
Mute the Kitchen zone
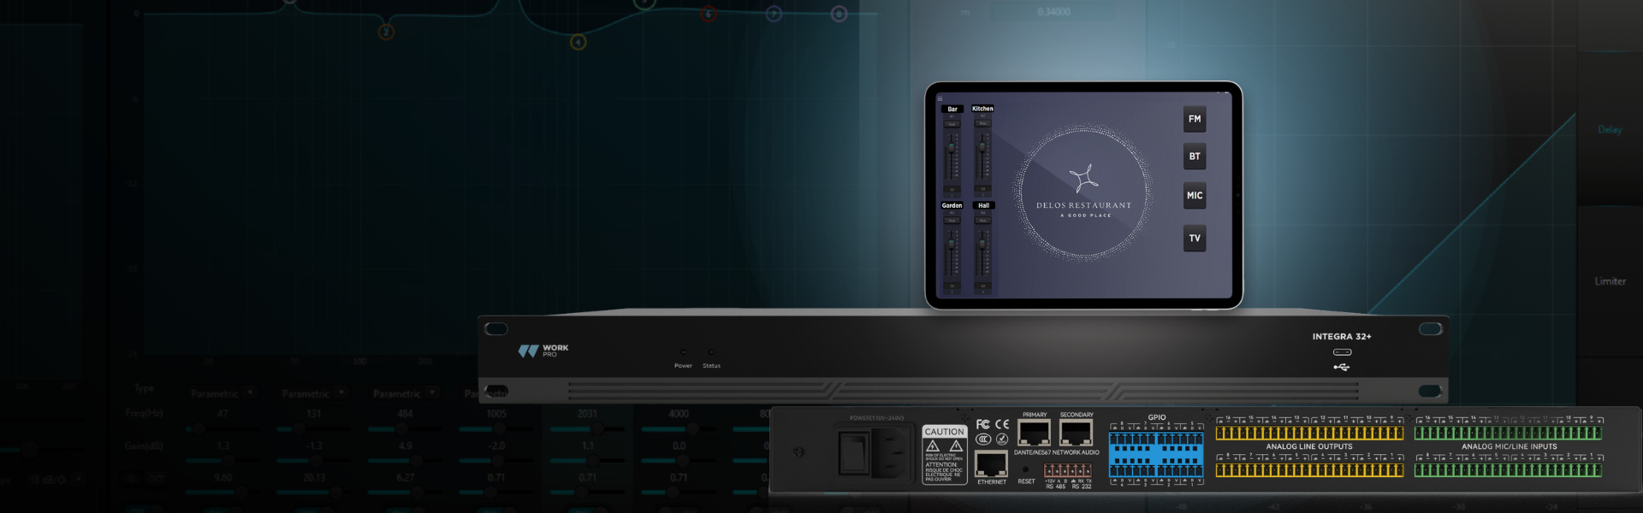point(982,124)
